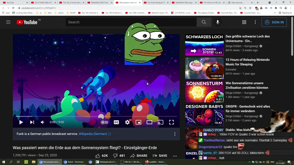Switch to the My Smart Backyard tab
Viewport: 294px width, 165px height.
point(156,3)
